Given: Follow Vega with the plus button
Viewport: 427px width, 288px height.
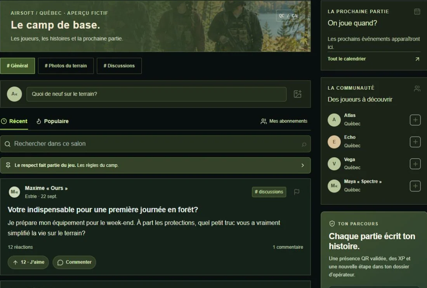Looking at the screenshot, I should (415, 164).
